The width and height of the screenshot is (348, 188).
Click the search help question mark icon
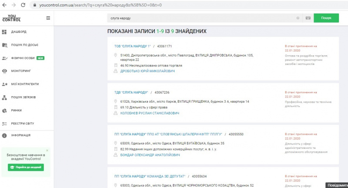[298, 18]
